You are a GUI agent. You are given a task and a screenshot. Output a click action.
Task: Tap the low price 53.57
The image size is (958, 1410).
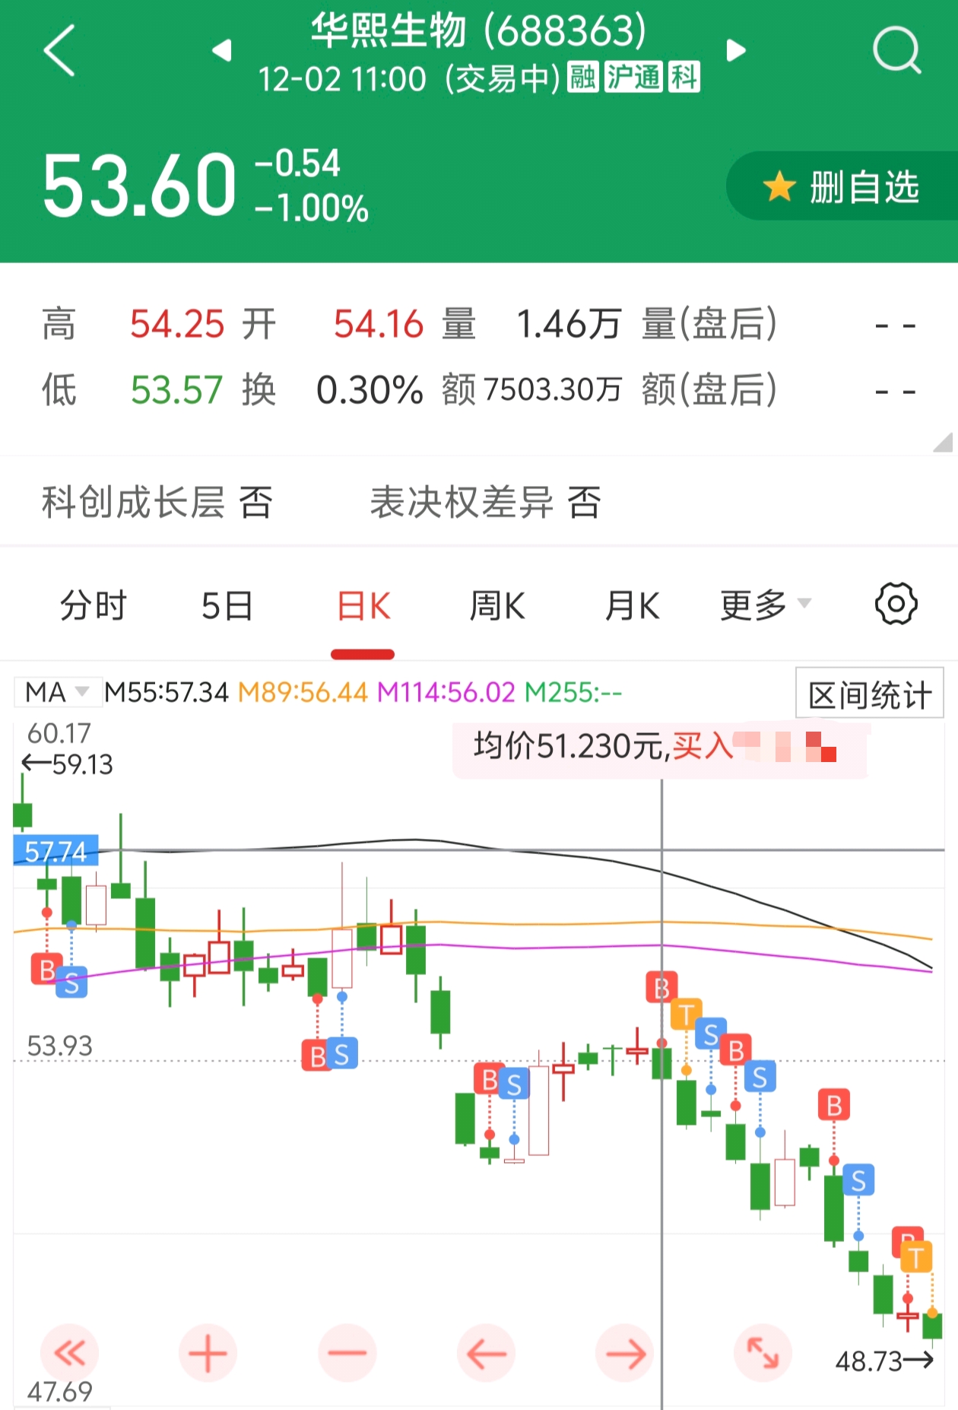pyautogui.click(x=176, y=390)
